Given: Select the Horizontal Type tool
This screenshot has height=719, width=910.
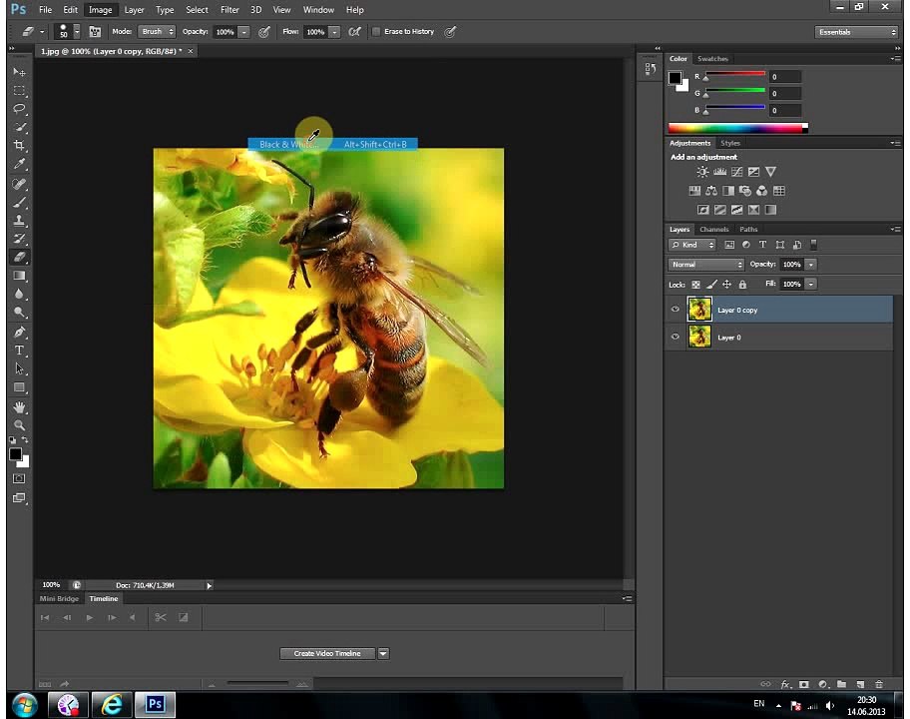Looking at the screenshot, I should tap(19, 351).
